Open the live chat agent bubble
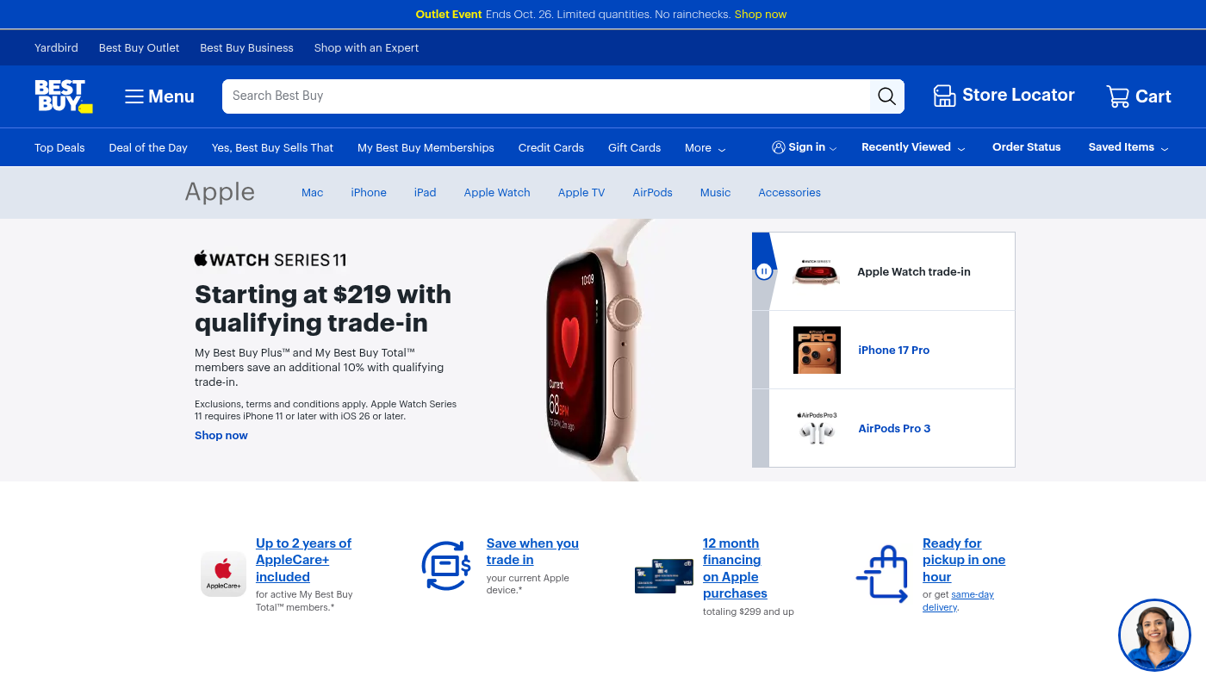Image resolution: width=1206 pixels, height=689 pixels. pyautogui.click(x=1154, y=636)
